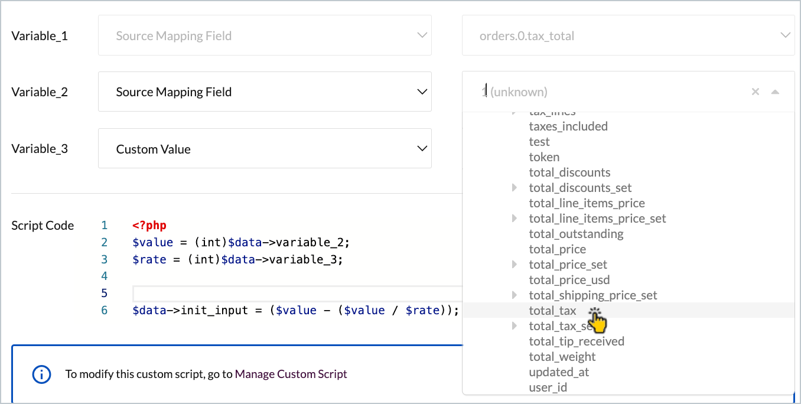Expand the total_line_items_price_set node
The width and height of the screenshot is (801, 404).
click(515, 219)
